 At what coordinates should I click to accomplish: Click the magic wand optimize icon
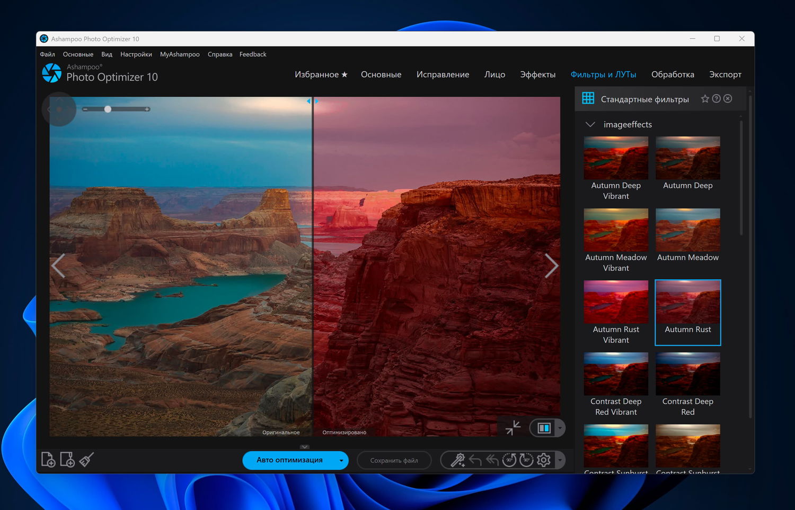(x=457, y=460)
